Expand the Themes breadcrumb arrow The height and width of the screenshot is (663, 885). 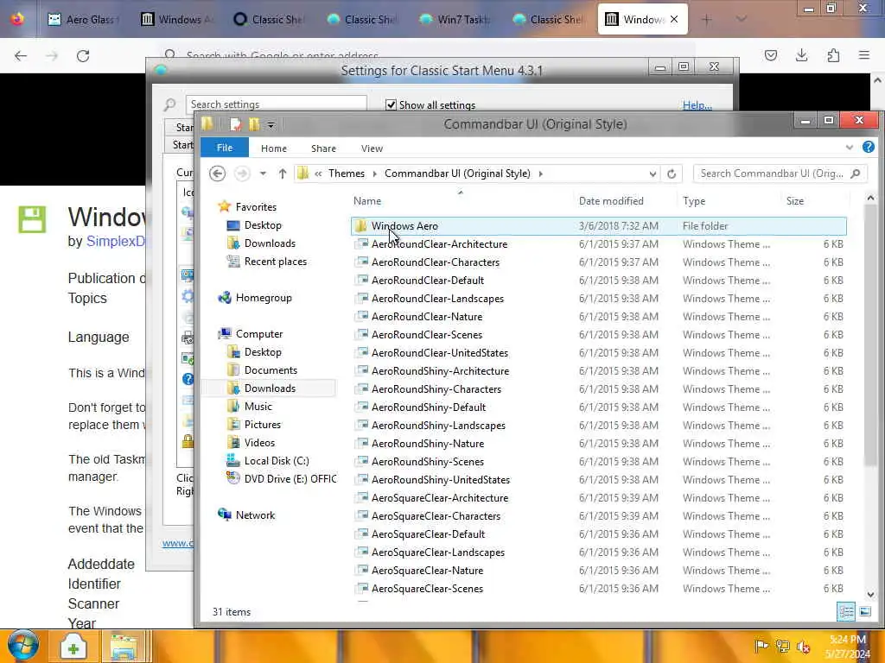click(x=374, y=174)
